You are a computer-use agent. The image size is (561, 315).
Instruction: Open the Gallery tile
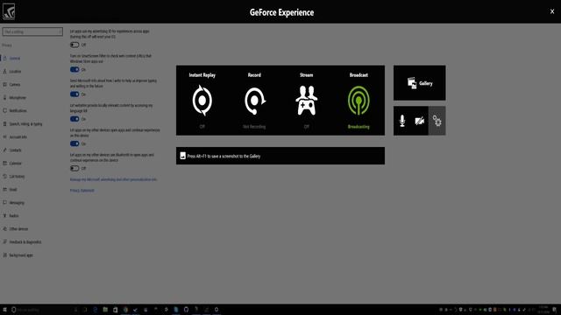(420, 83)
